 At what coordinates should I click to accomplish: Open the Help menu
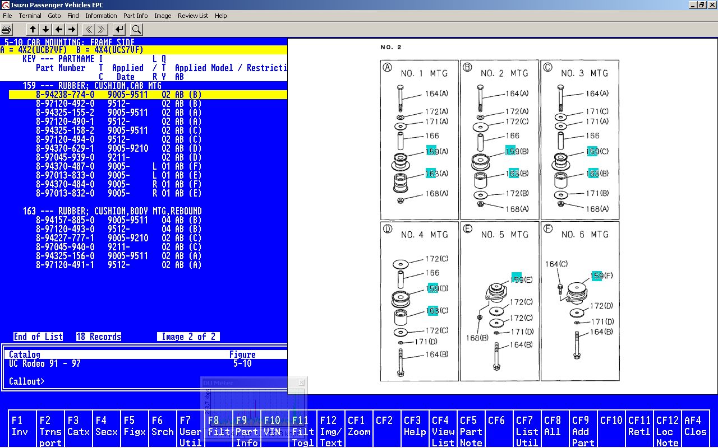point(221,16)
